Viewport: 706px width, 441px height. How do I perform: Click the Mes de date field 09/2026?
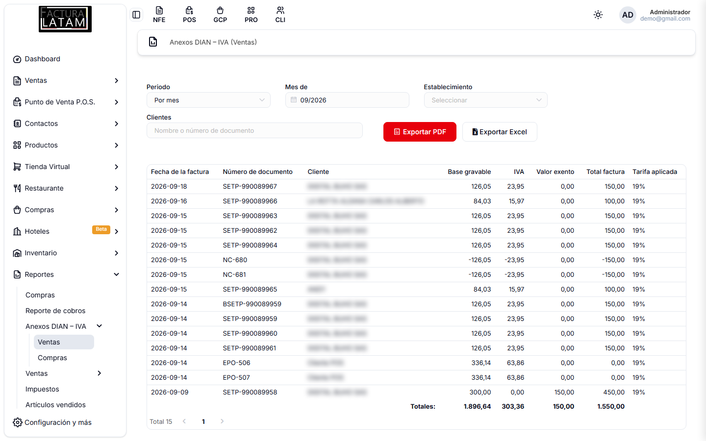(347, 100)
